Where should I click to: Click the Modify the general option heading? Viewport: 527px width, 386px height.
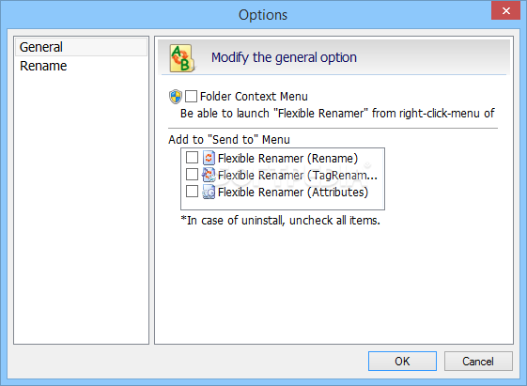[284, 57]
